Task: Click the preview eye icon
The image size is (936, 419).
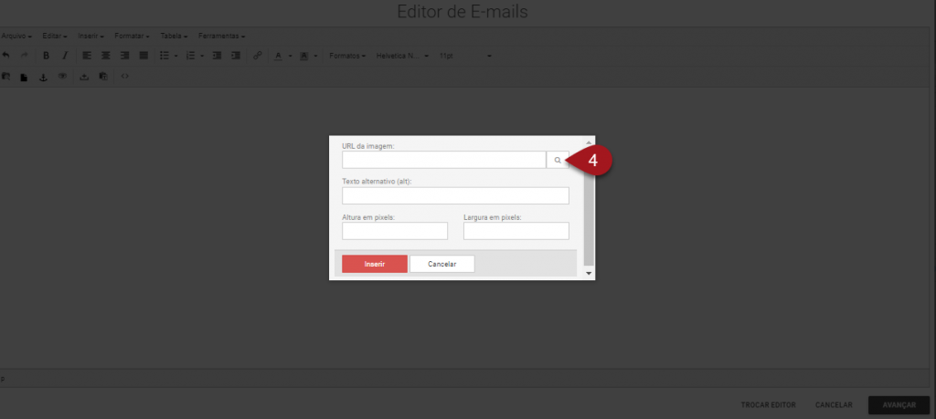Action: point(63,77)
